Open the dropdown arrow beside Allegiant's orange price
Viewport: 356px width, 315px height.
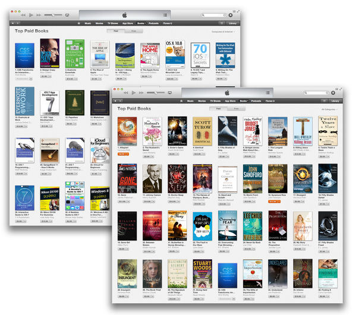[x=127, y=154]
